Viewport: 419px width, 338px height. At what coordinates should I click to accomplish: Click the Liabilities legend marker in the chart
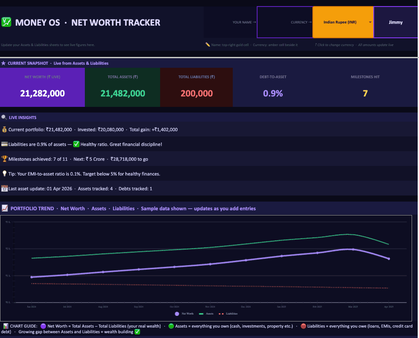[x=221, y=314]
